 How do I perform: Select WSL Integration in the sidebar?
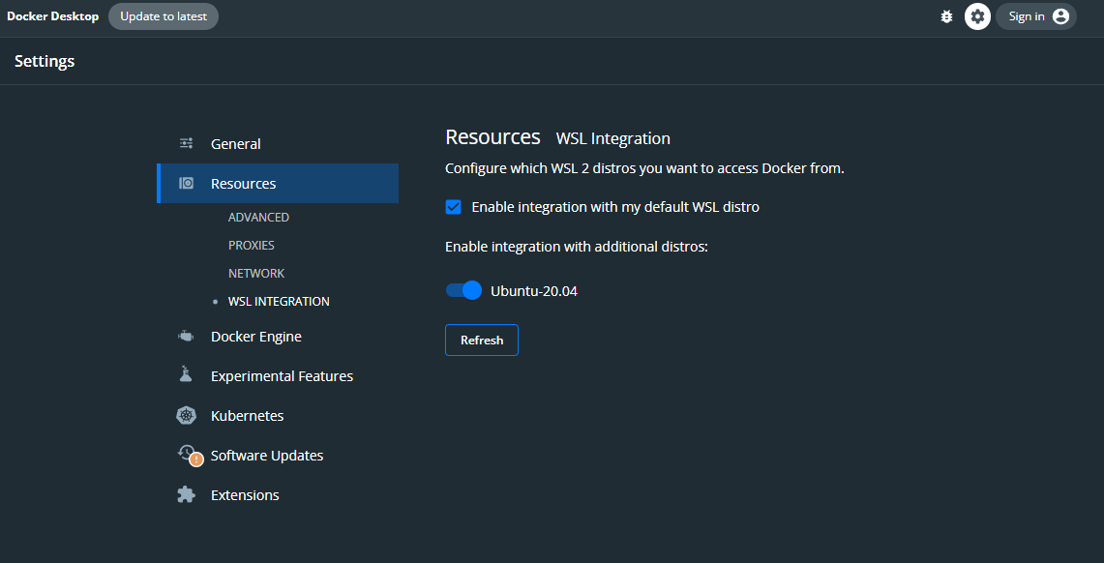[279, 302]
